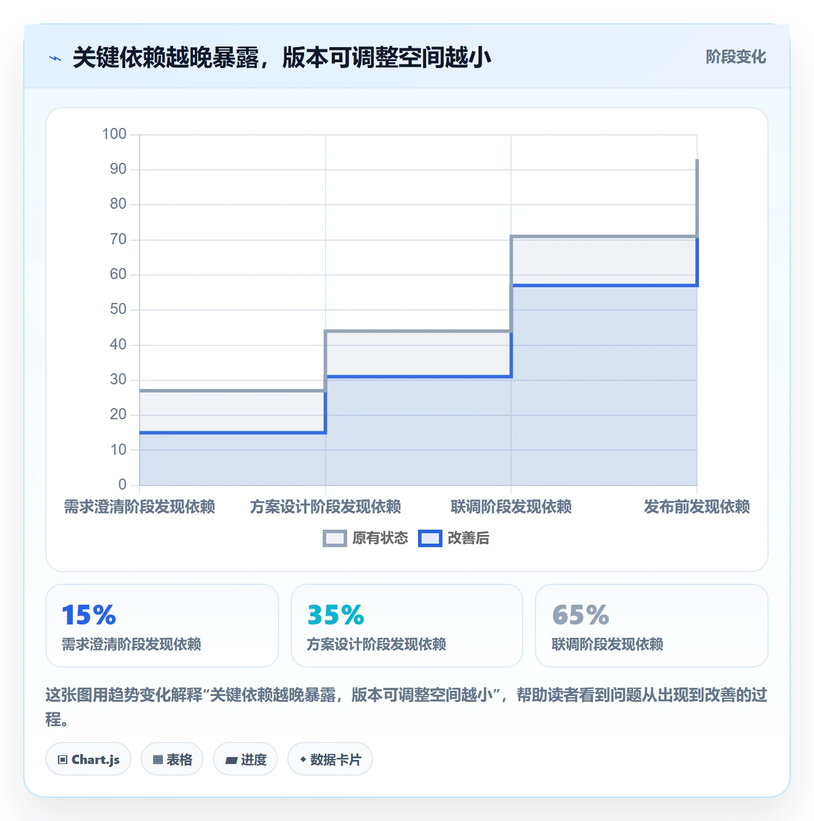Click the Chart.js tag icon
Image resolution: width=814 pixels, height=821 pixels.
point(63,759)
